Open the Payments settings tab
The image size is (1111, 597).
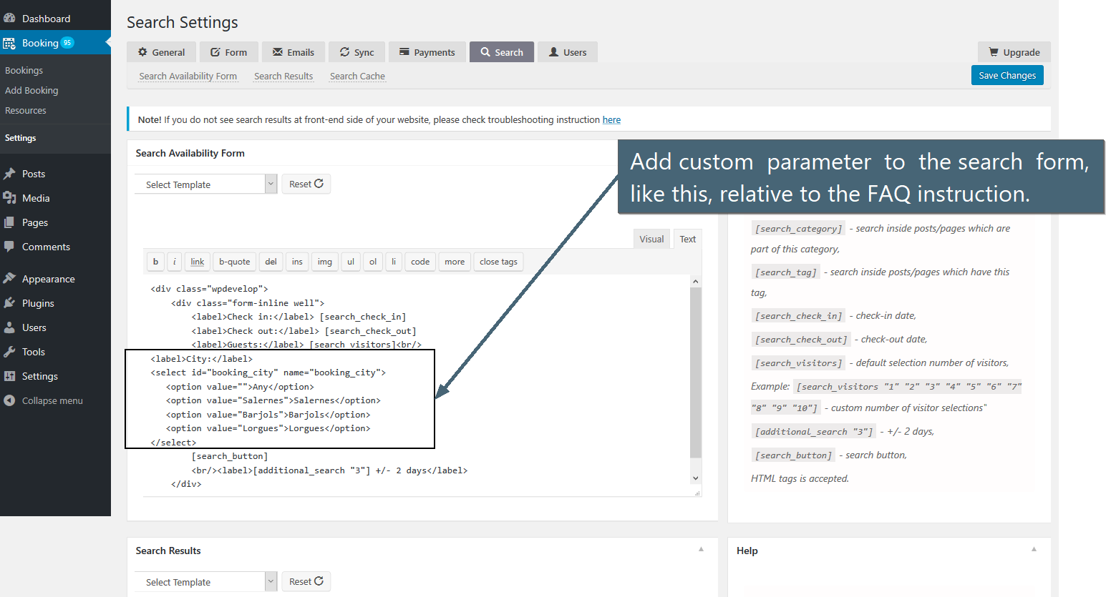(427, 52)
